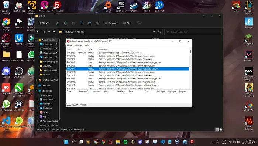
Task: Open recent locations chevron beside forward arrow
Action: coord(49,32)
